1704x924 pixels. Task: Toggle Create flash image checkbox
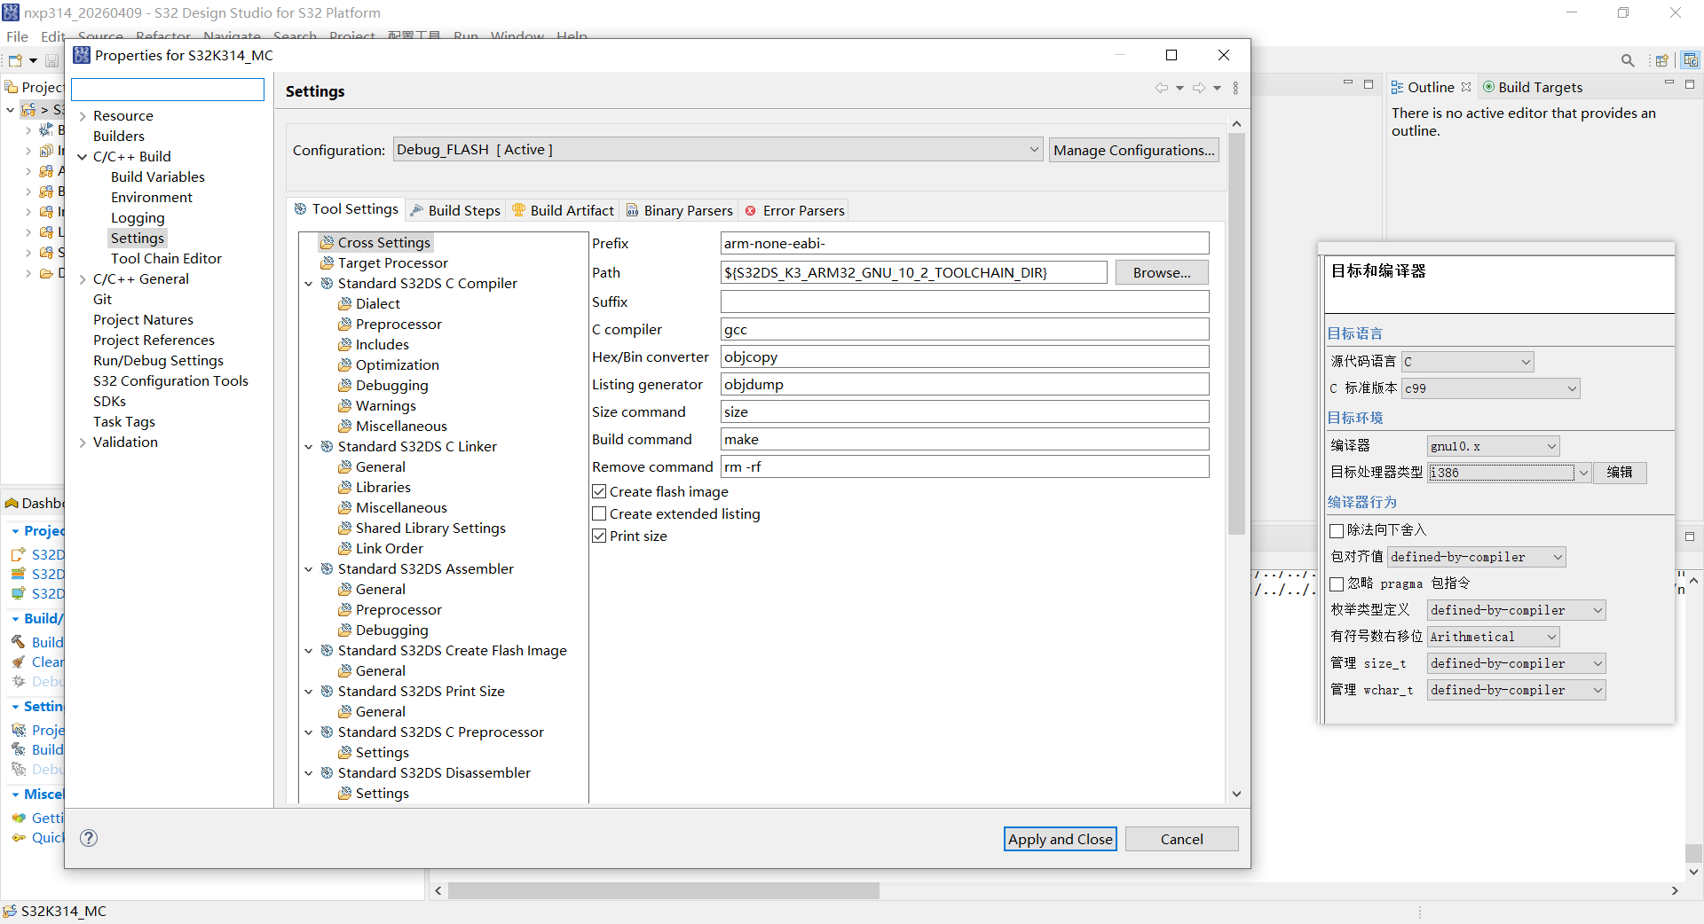point(599,491)
